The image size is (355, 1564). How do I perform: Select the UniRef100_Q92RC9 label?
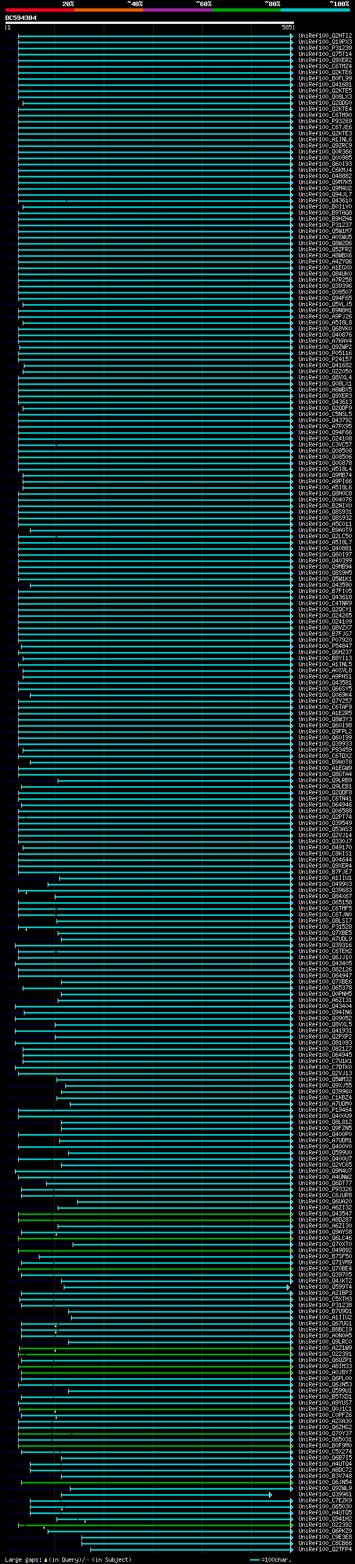click(x=325, y=146)
